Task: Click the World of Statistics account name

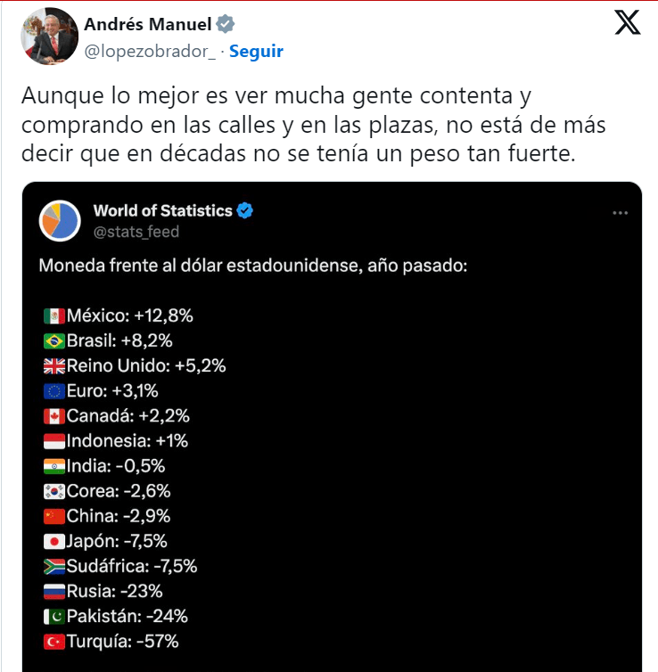Action: coord(162,211)
